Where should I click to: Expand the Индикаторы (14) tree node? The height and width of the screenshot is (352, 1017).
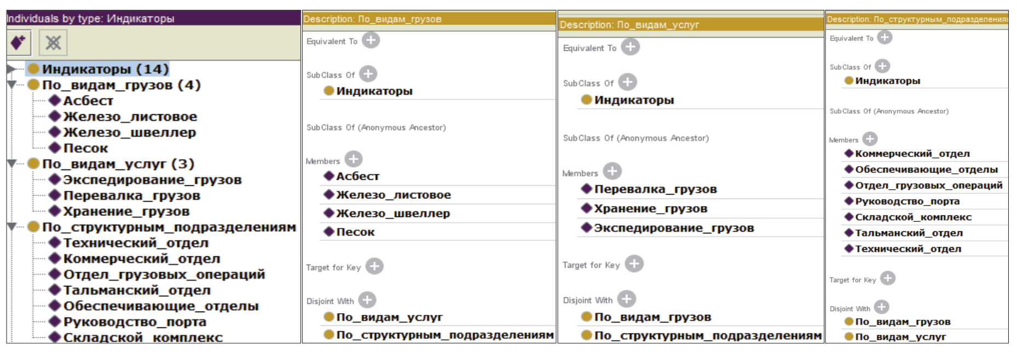(x=11, y=69)
